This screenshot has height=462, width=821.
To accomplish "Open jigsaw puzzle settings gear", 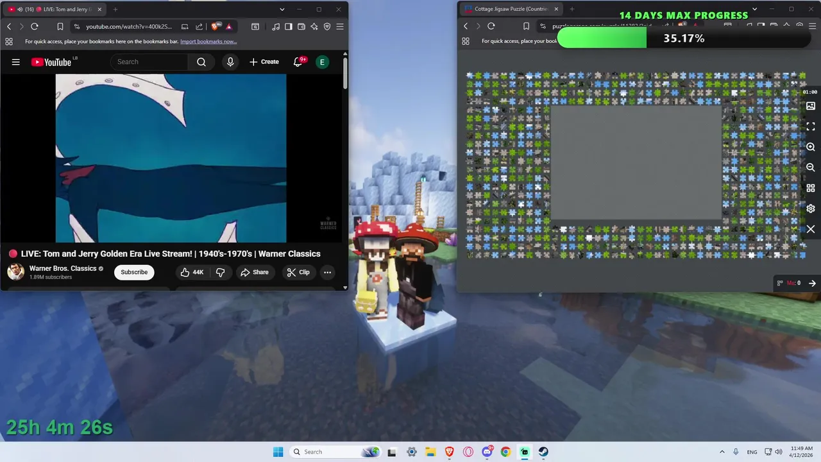I will point(811,209).
